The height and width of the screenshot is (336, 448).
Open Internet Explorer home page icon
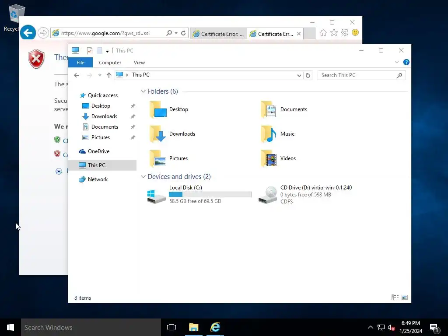[323, 32]
